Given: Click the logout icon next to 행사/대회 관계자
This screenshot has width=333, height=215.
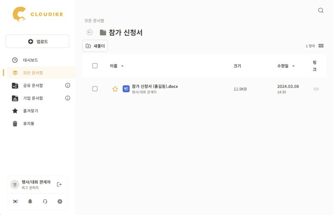Looking at the screenshot, I should tap(59, 185).
